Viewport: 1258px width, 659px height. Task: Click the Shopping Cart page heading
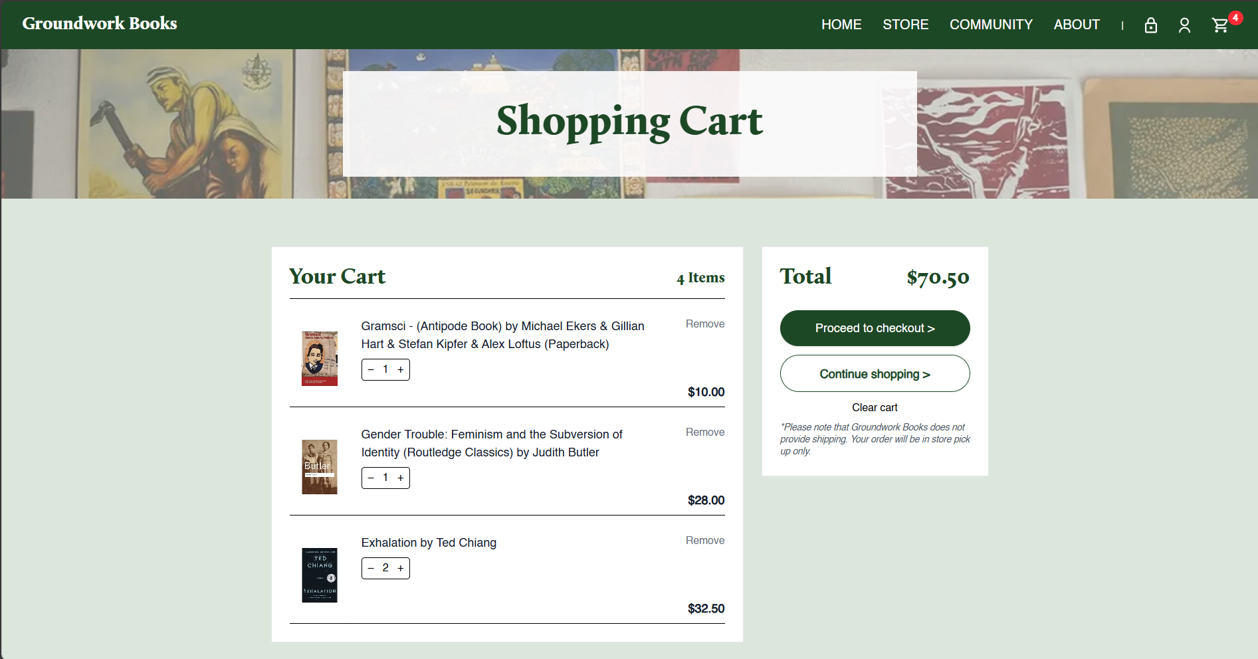[629, 122]
